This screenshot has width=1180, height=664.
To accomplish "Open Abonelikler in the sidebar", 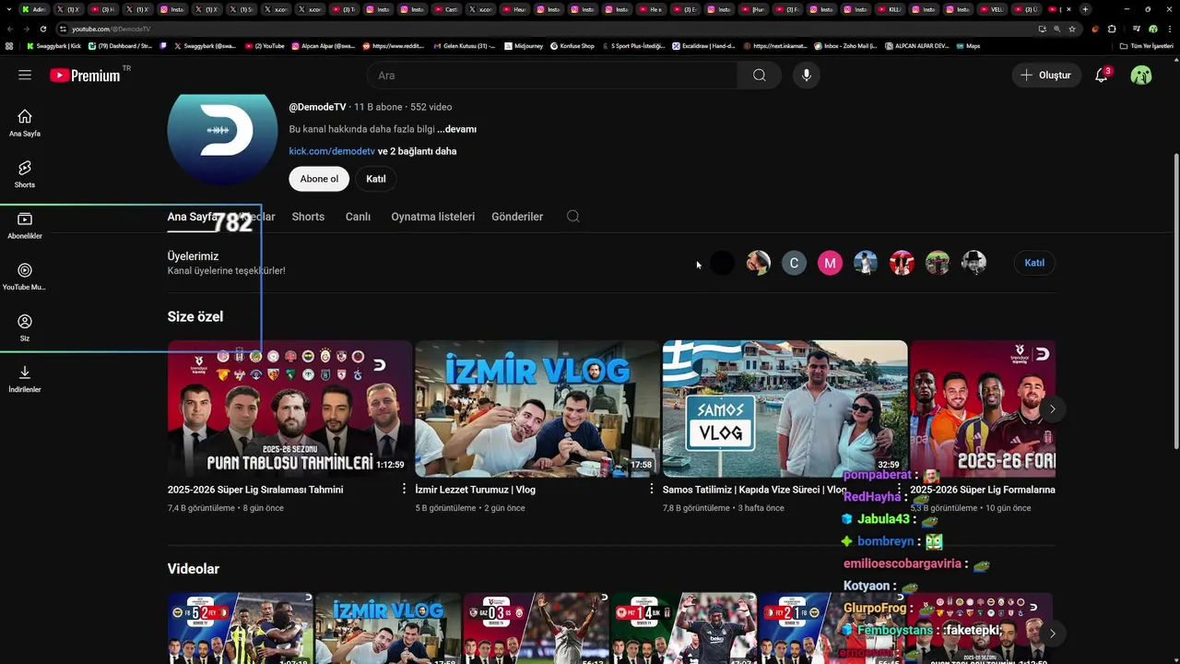I will pos(25,225).
